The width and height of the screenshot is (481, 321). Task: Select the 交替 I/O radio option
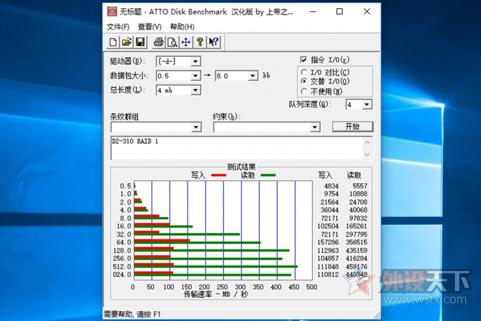tap(304, 81)
